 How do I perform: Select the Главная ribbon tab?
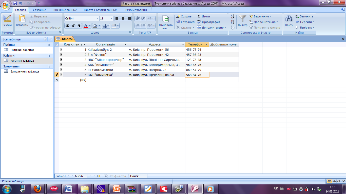21,10
